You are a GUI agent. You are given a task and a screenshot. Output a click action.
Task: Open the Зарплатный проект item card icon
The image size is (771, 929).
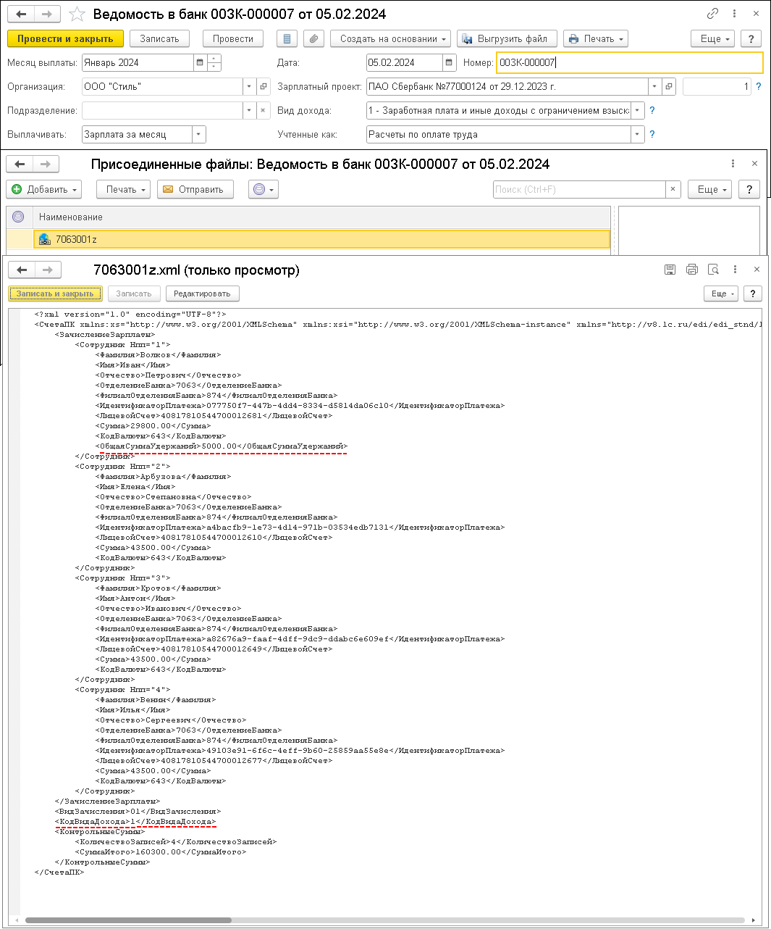tap(669, 86)
